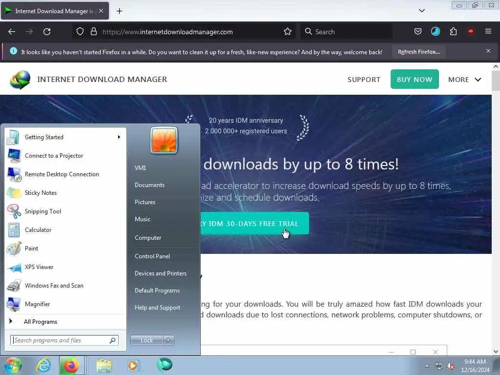
Task: Open XPS Viewer
Action: click(x=65, y=267)
